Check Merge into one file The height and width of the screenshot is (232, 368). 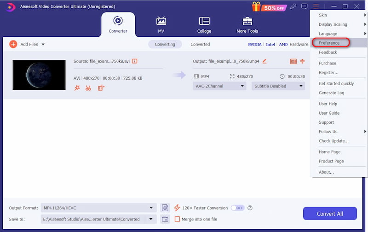(x=178, y=219)
